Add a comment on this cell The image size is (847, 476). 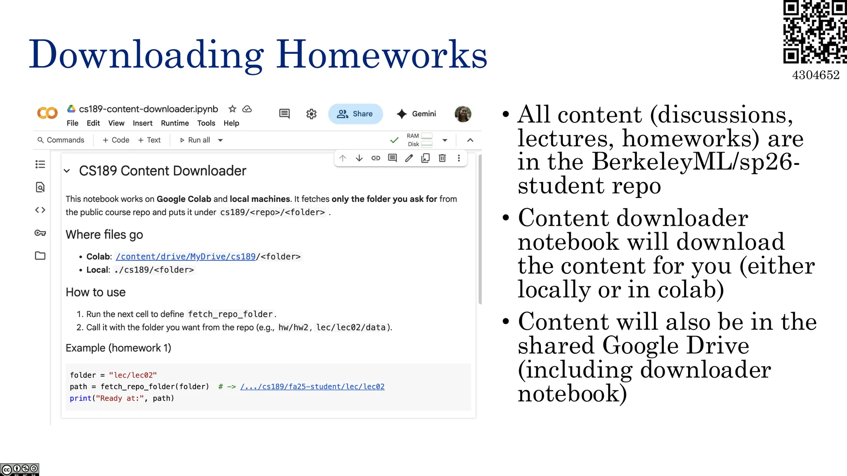pyautogui.click(x=392, y=158)
